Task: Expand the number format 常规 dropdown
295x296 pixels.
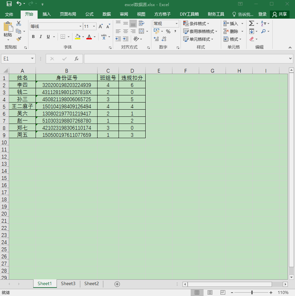Action: 176,24
